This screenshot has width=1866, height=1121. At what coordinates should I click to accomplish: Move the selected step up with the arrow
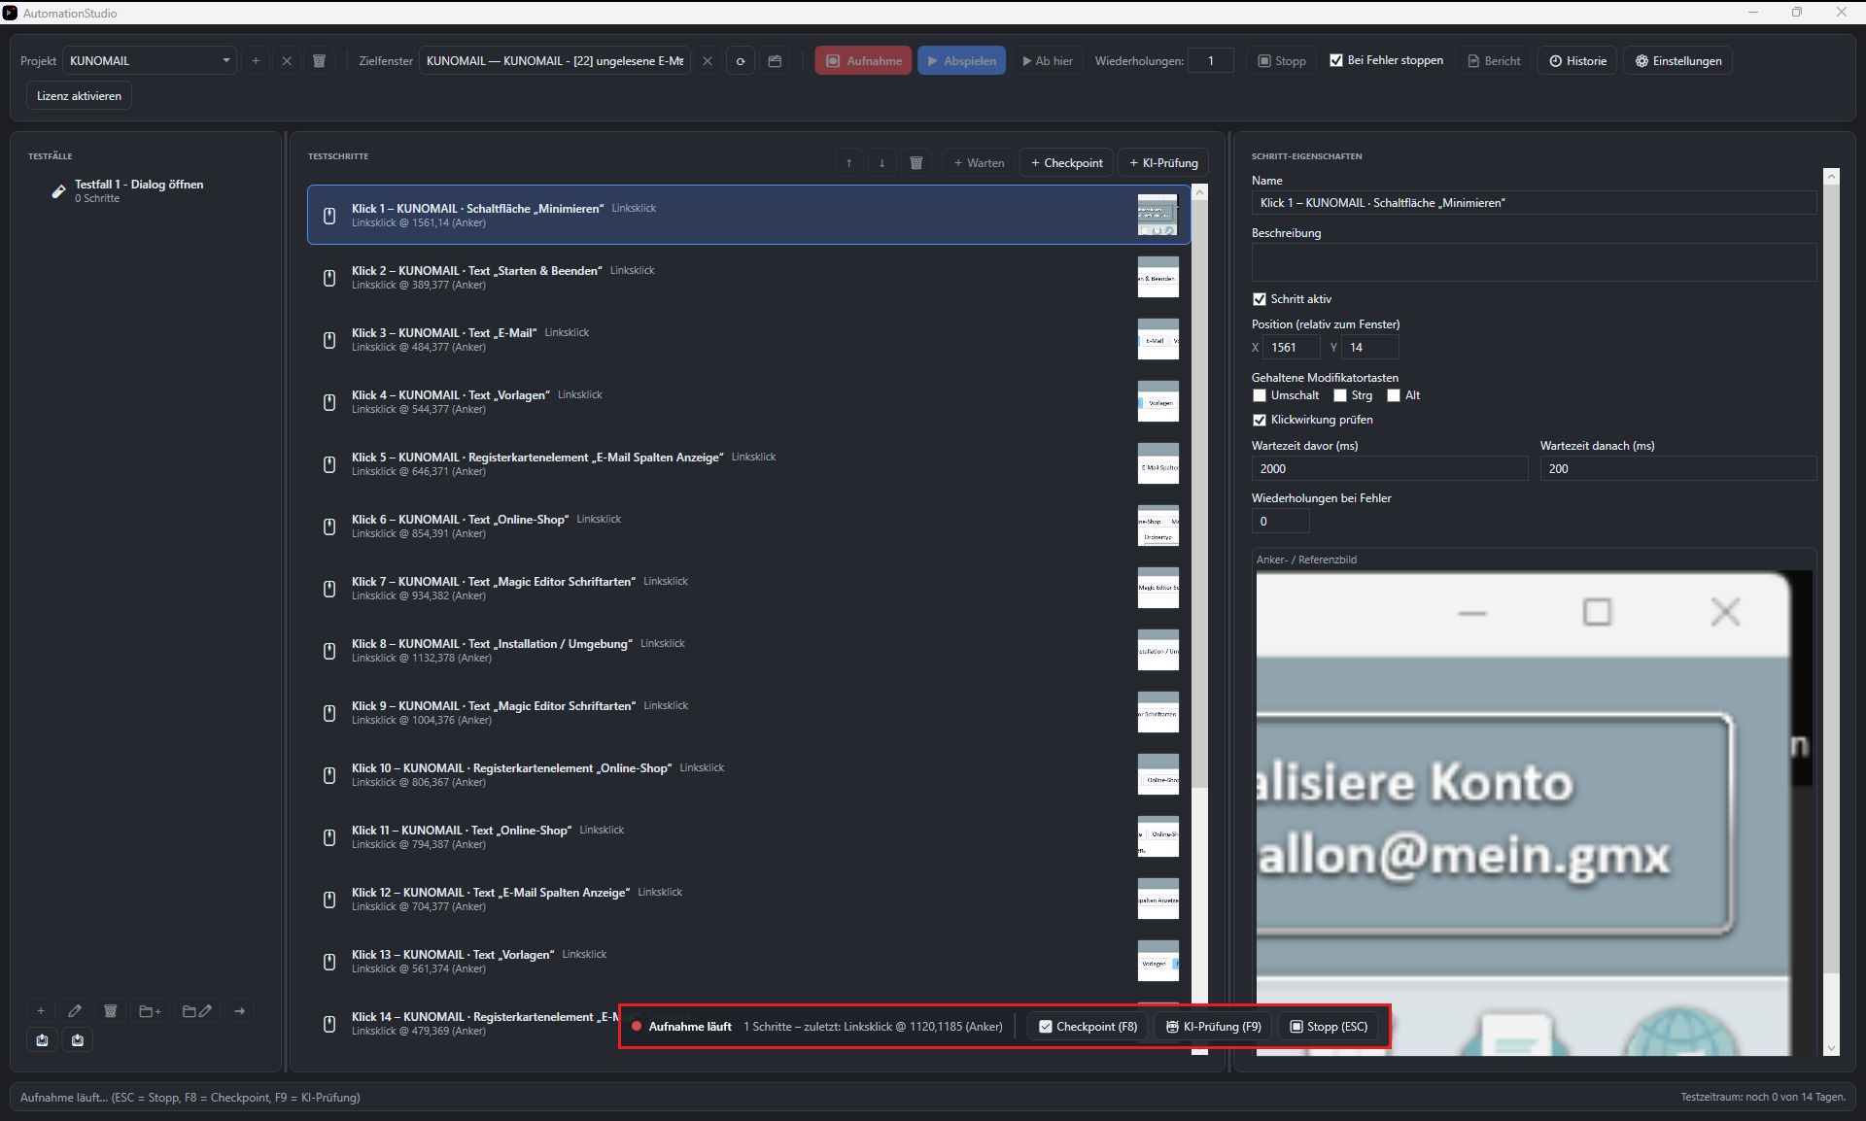(848, 162)
